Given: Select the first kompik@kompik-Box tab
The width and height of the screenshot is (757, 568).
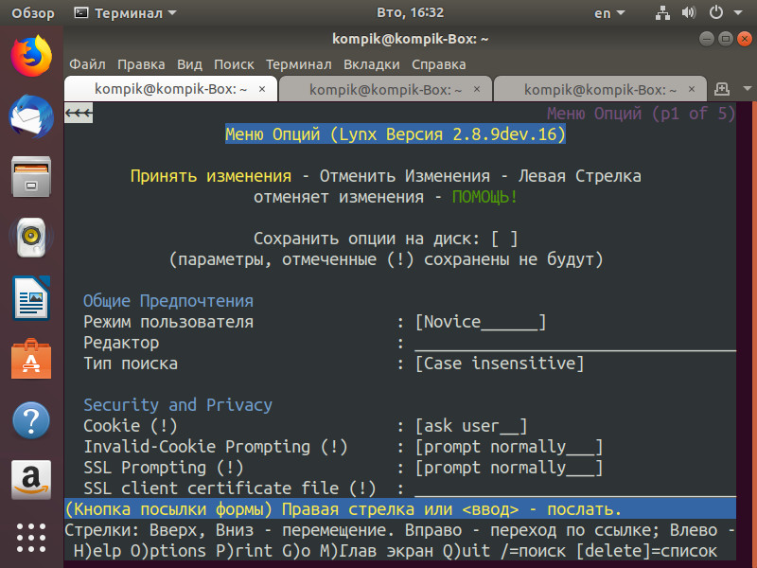Looking at the screenshot, I should (171, 89).
